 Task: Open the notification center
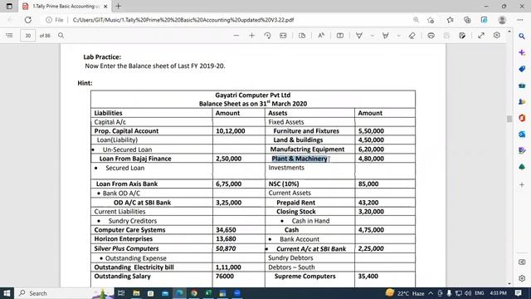pyautogui.click(x=518, y=293)
